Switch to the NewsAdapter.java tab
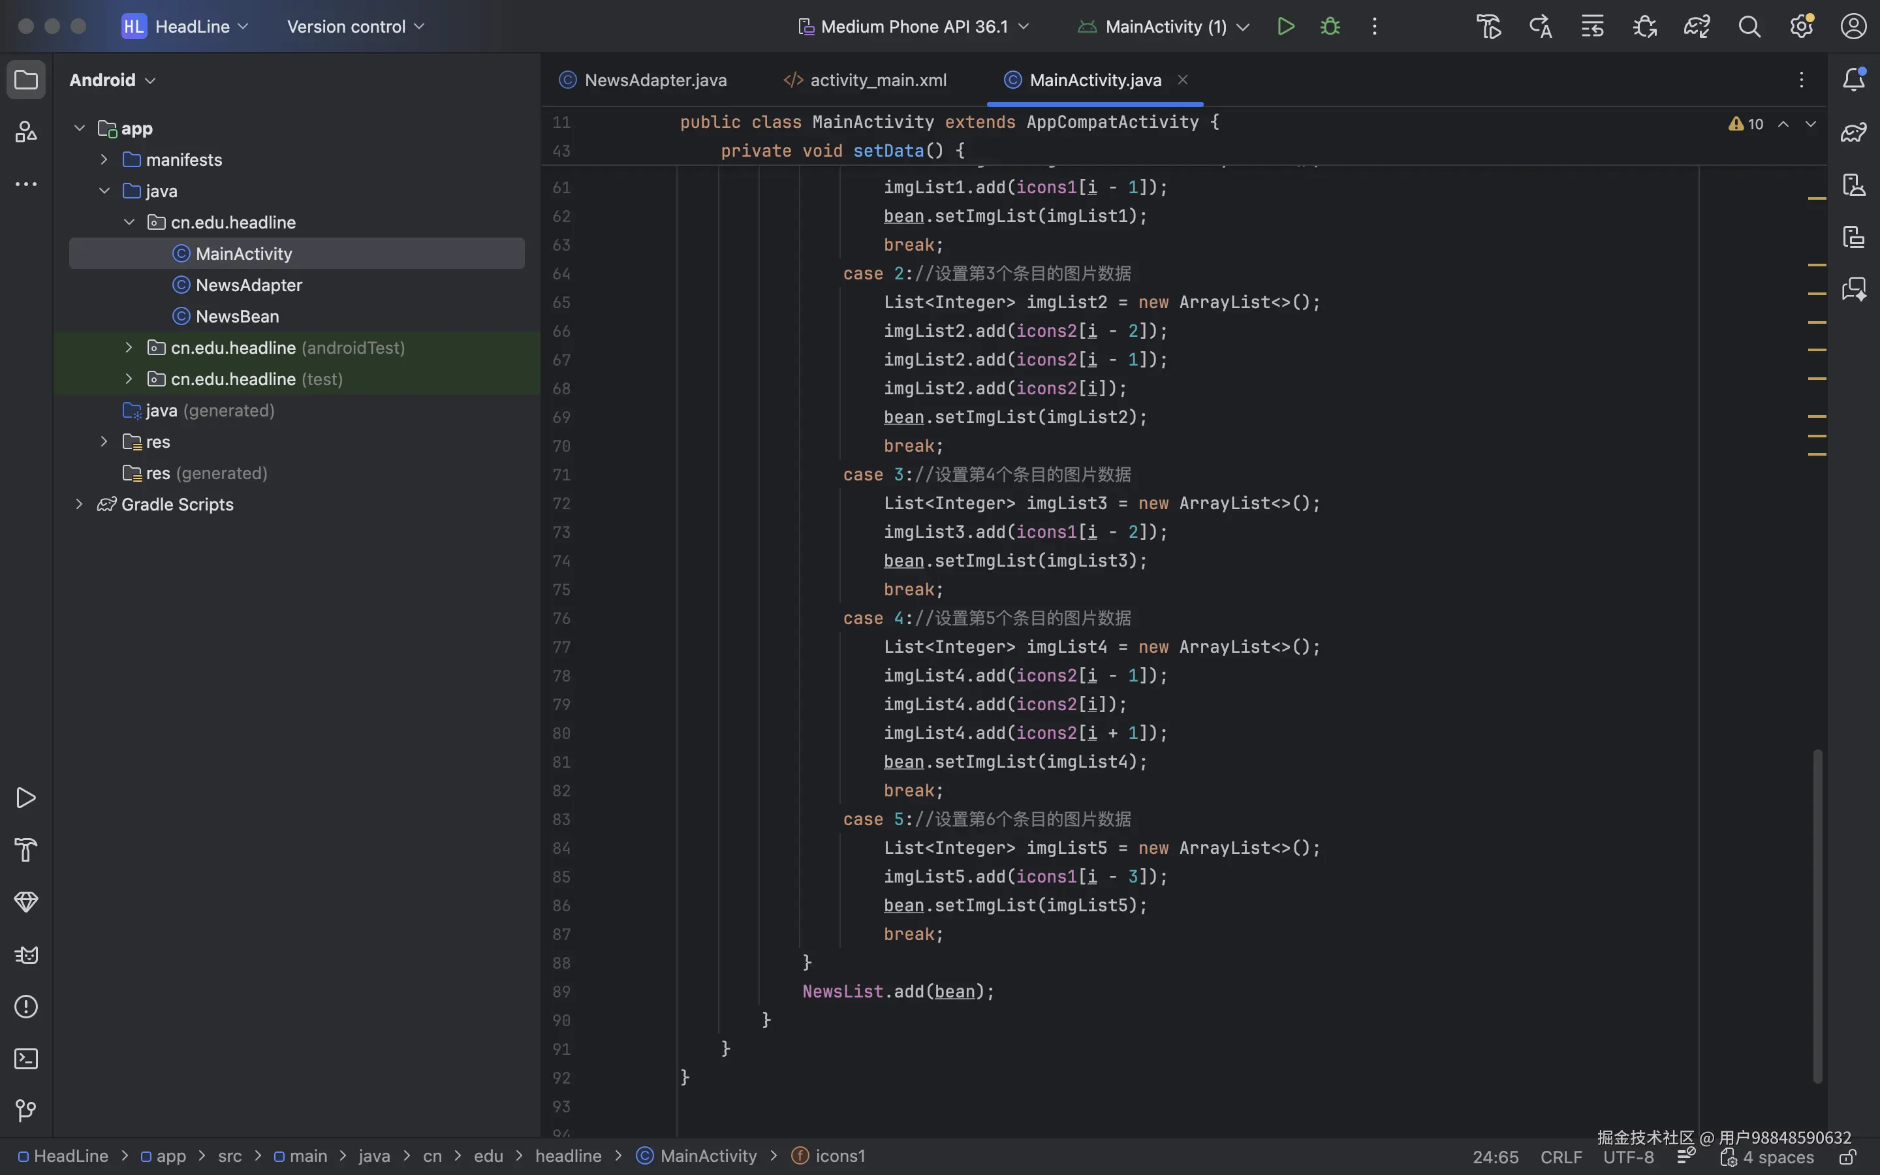 click(x=655, y=80)
